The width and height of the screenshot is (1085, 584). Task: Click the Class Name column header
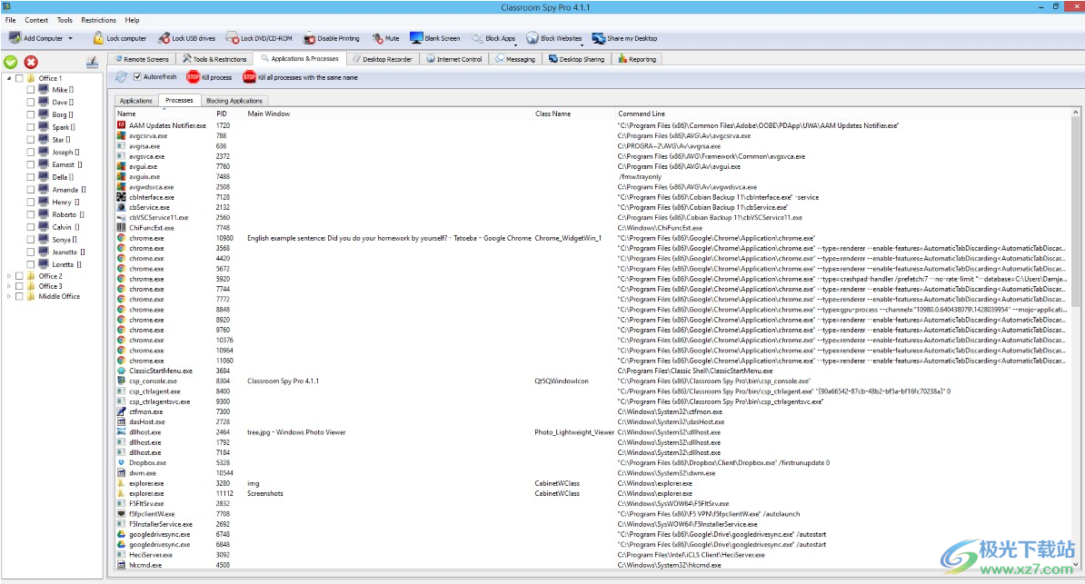click(x=552, y=114)
